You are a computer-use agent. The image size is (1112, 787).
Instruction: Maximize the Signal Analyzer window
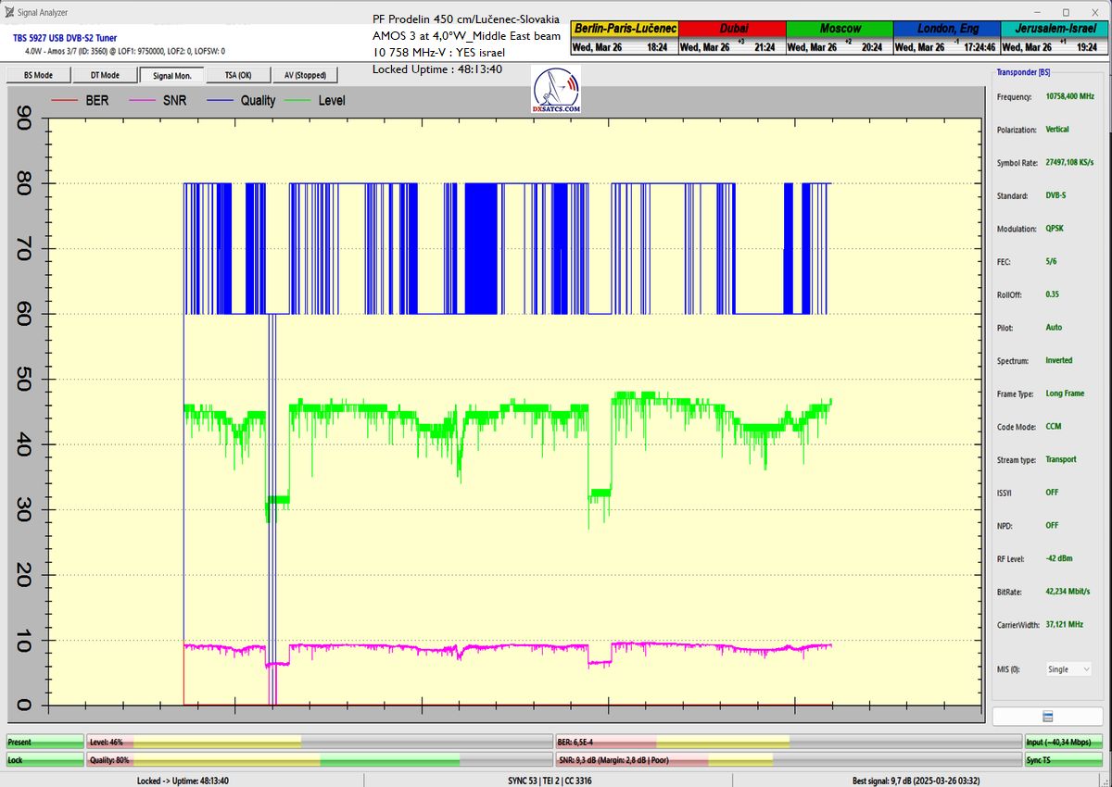(x=1066, y=12)
